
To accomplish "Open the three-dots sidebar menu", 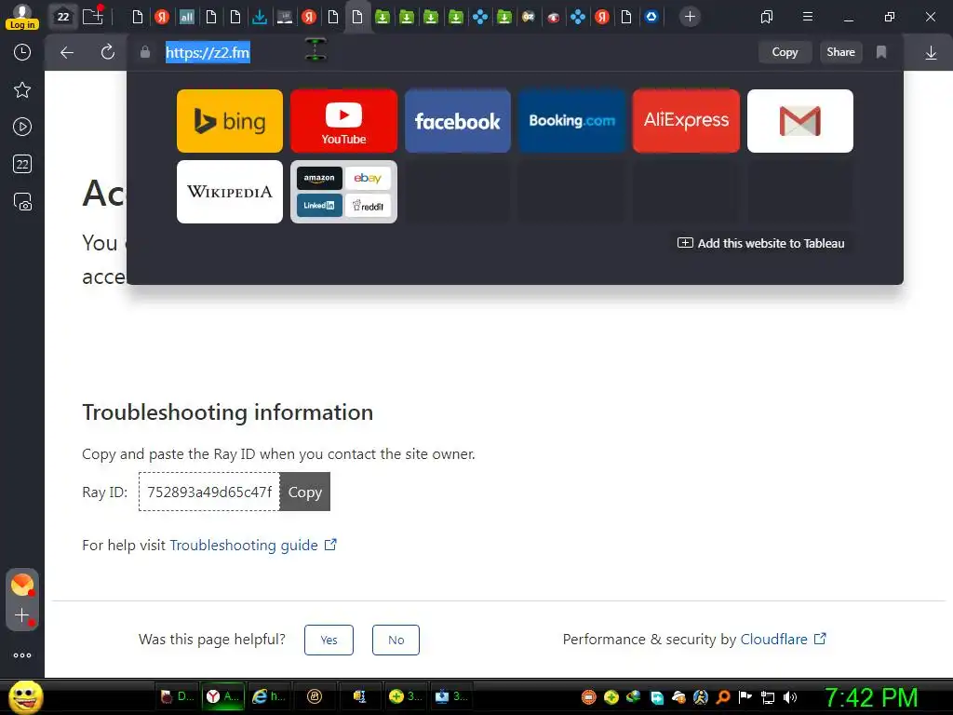I will point(22,655).
